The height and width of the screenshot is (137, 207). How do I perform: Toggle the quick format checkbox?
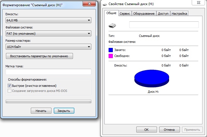point(9,86)
